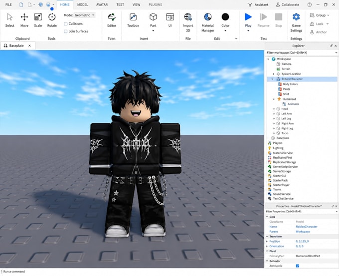Click the Resume playback button

click(x=263, y=20)
